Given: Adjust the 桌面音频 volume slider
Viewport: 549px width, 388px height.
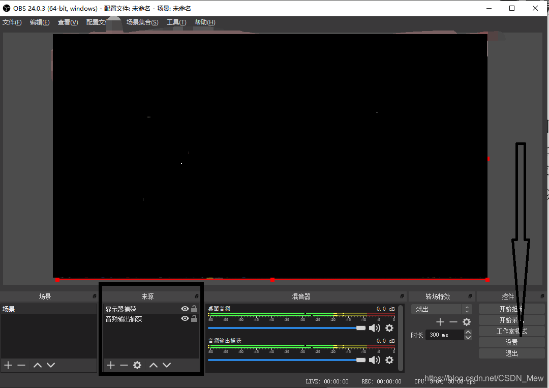Looking at the screenshot, I should (x=287, y=328).
